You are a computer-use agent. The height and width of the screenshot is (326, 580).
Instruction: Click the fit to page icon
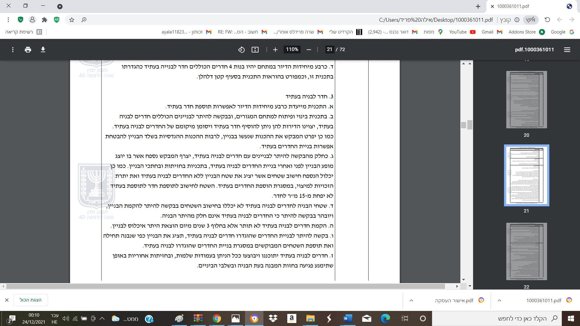tap(255, 50)
